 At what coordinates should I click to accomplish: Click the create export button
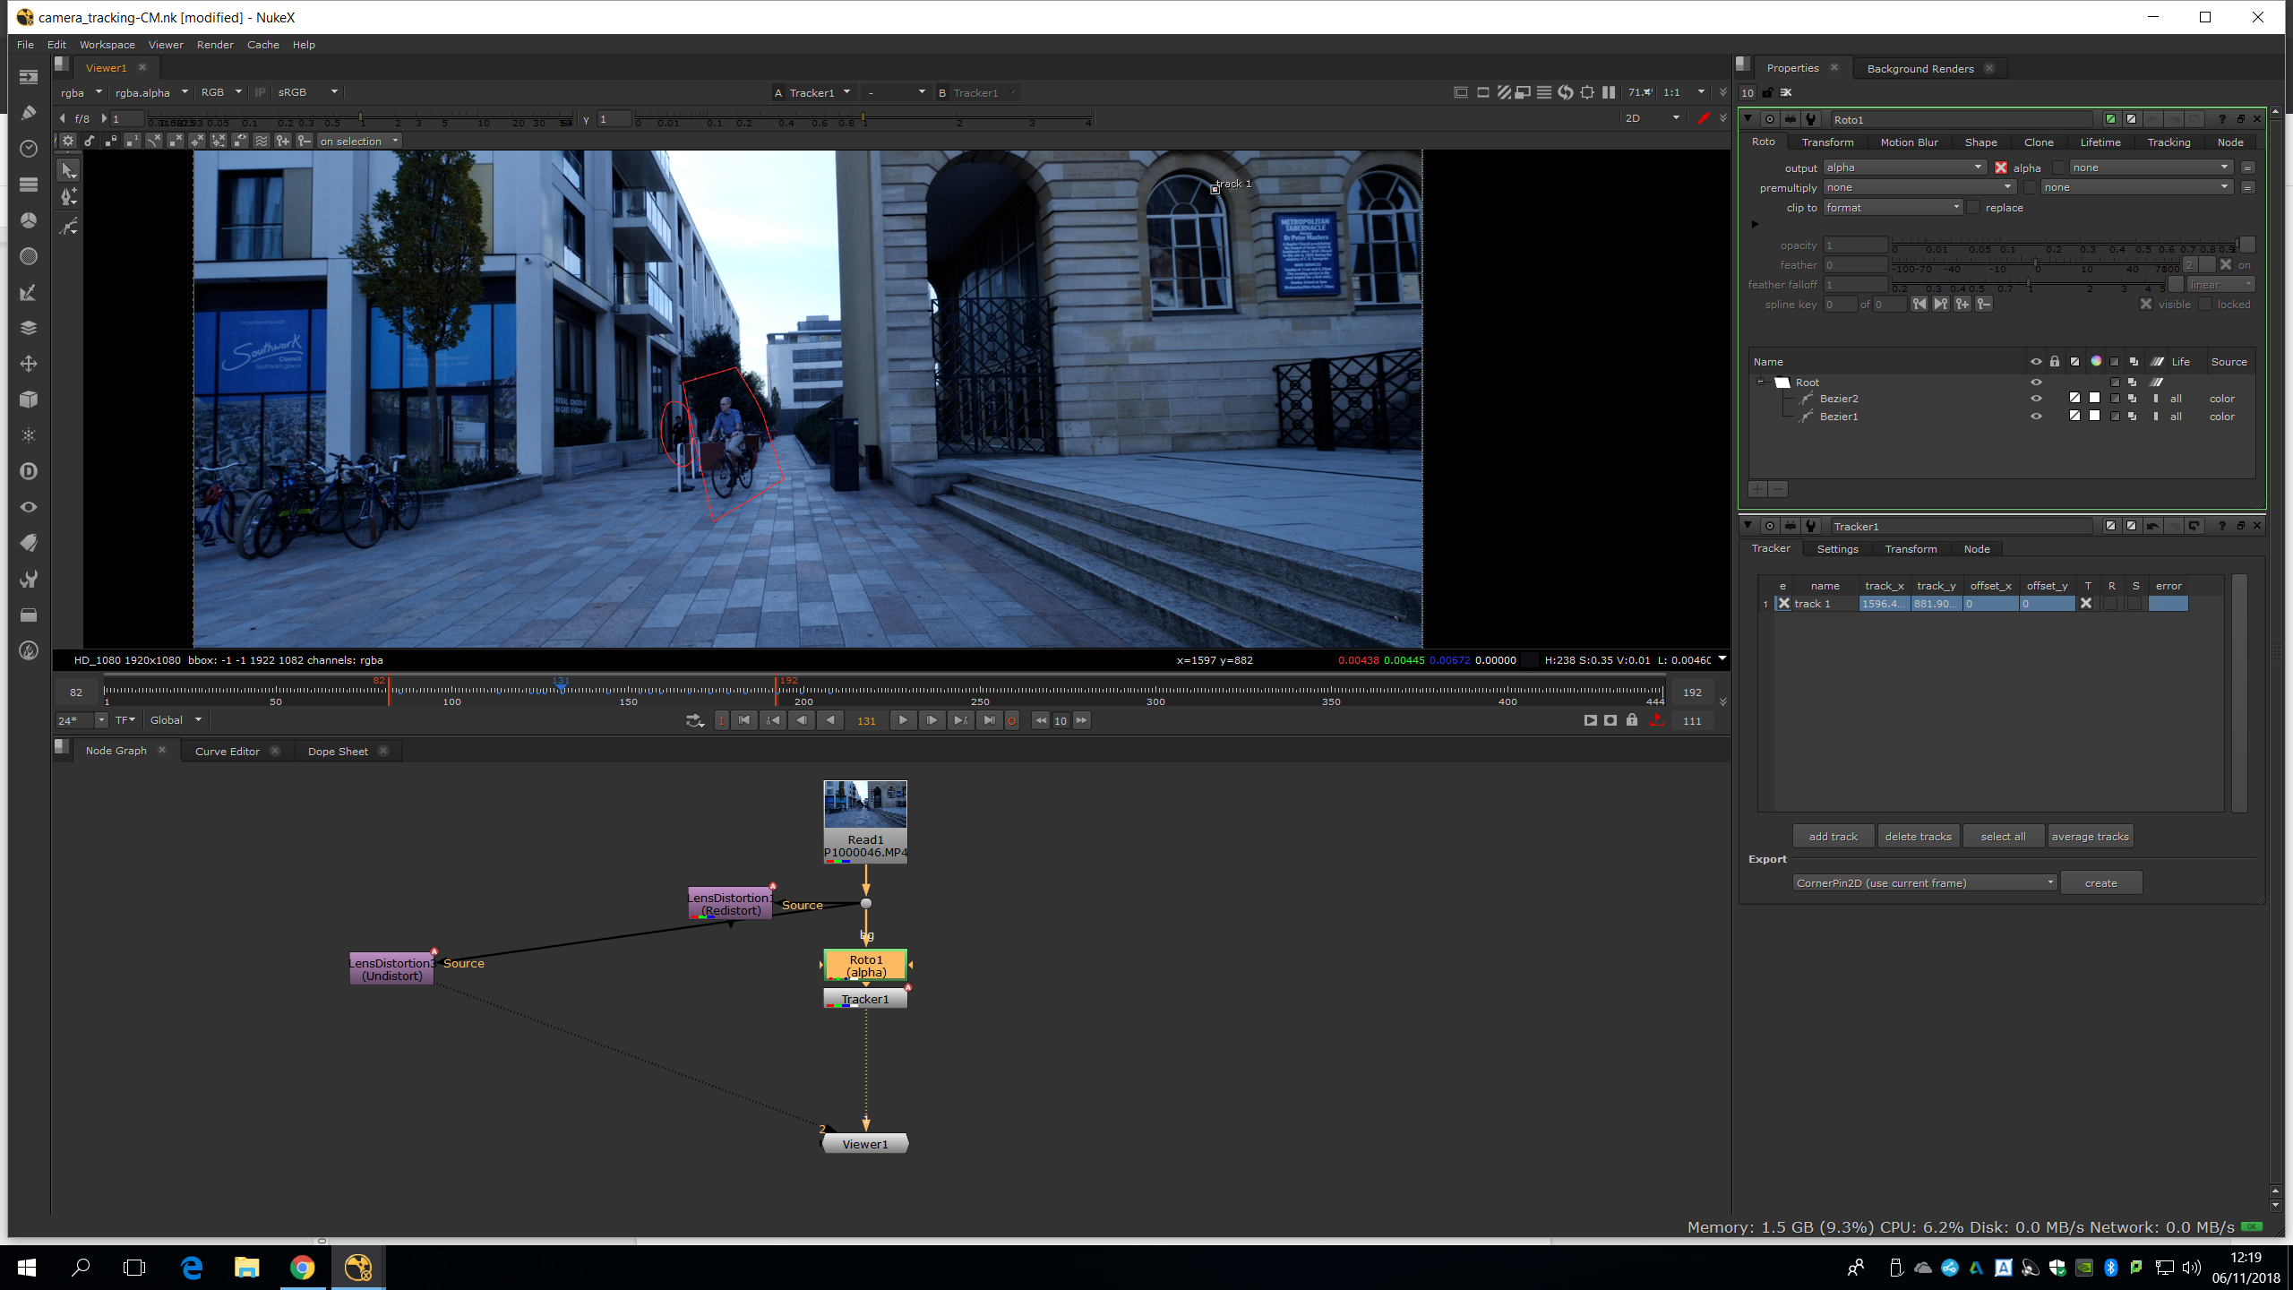pos(2100,883)
